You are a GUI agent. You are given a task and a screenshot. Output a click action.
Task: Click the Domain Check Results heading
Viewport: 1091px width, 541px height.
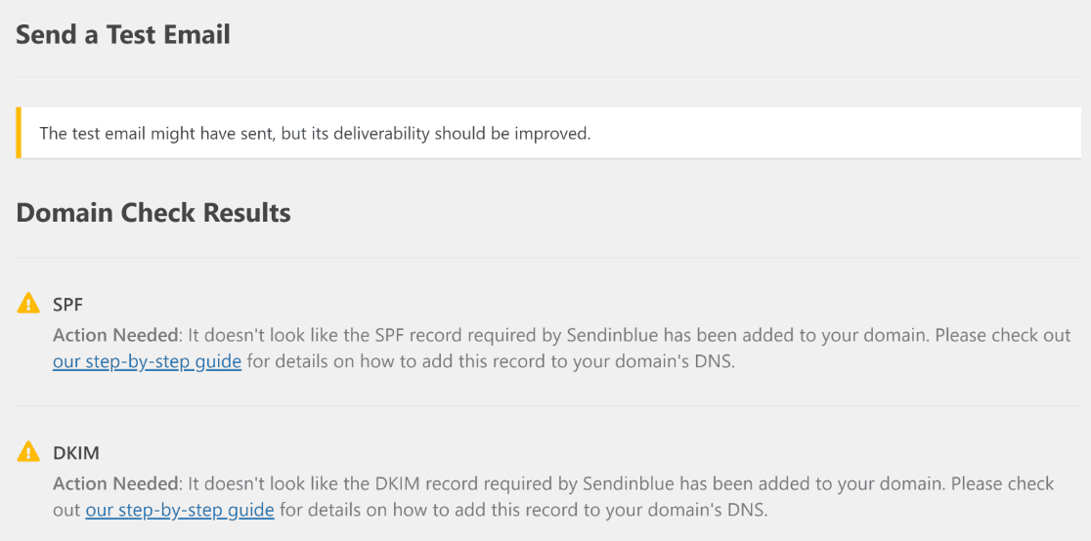point(153,213)
